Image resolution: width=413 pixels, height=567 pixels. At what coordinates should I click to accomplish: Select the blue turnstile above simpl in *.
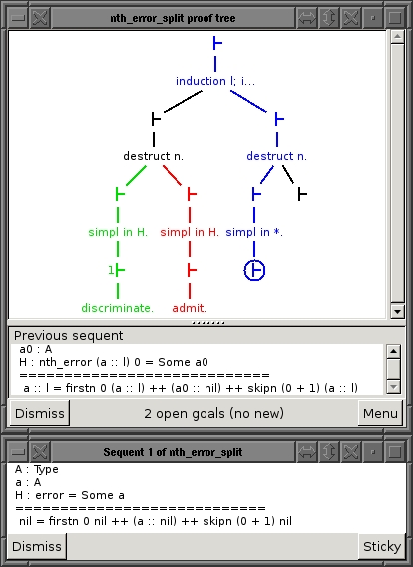click(x=256, y=194)
